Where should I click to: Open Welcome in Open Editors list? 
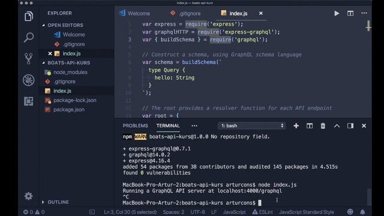[74, 35]
